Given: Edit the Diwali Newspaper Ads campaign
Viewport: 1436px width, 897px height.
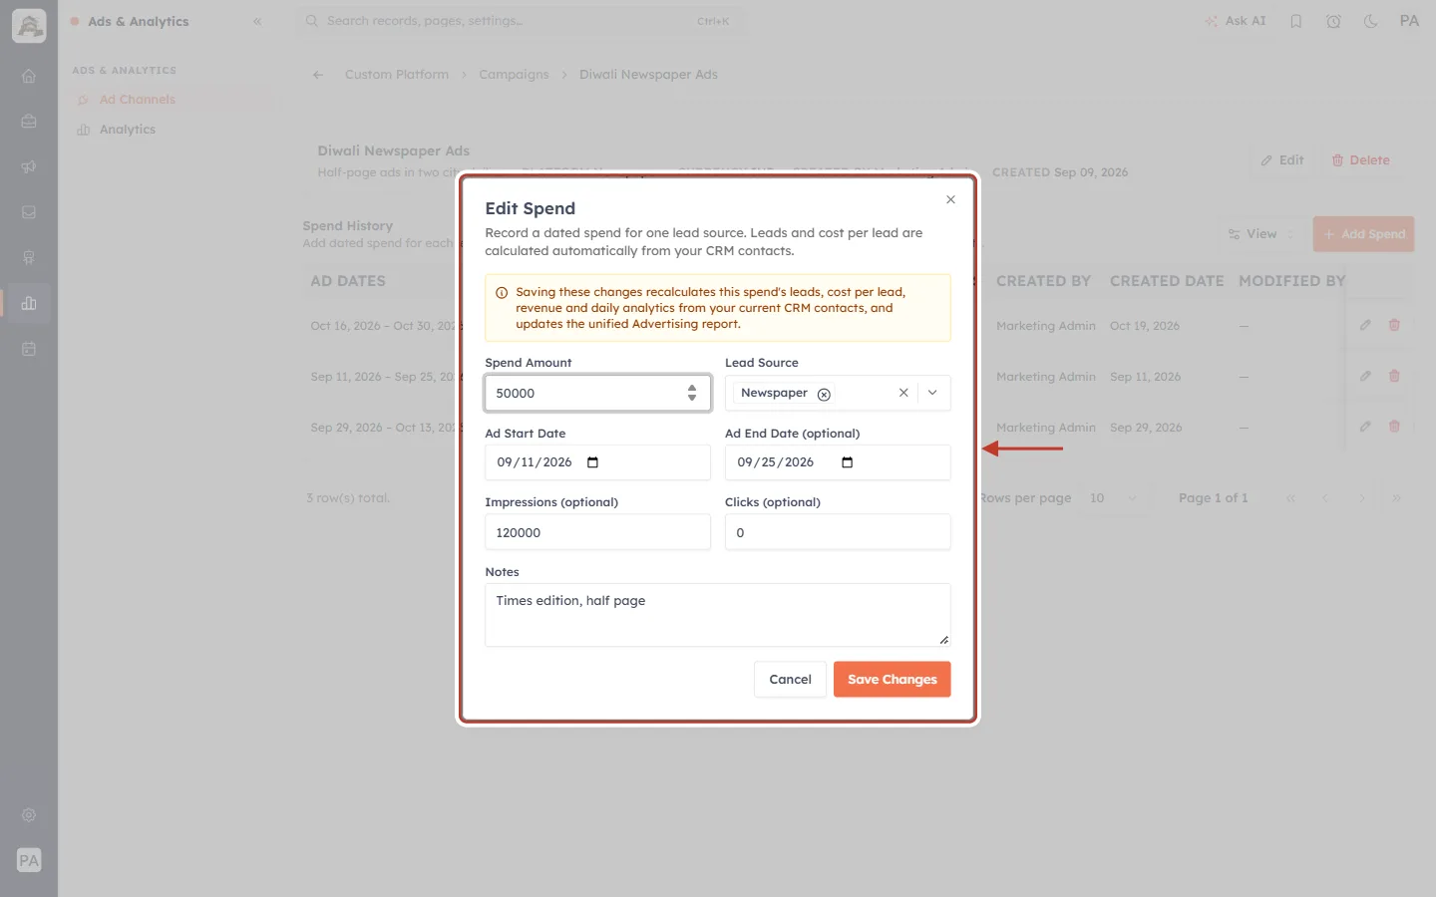Looking at the screenshot, I should [x=1282, y=160].
